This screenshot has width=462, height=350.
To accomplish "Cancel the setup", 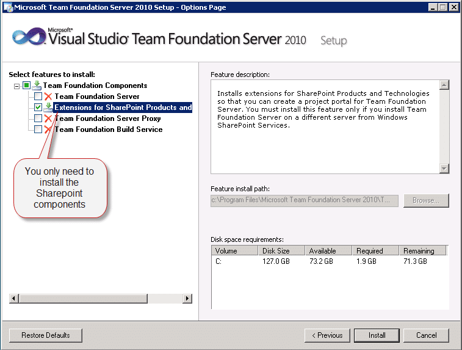I will 427,335.
